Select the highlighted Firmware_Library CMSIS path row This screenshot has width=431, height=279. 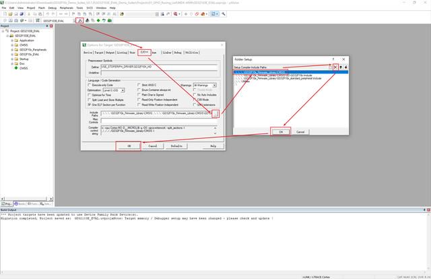click(x=291, y=72)
